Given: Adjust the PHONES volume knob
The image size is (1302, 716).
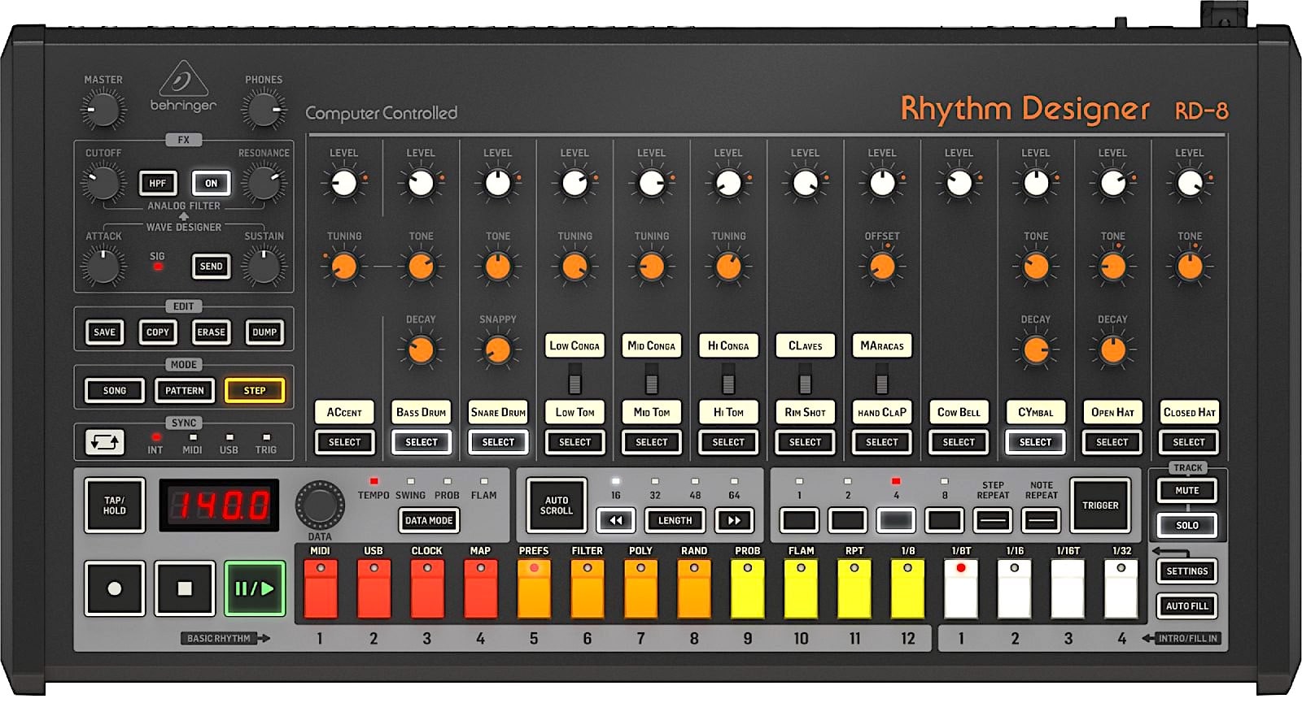Looking at the screenshot, I should (x=264, y=110).
